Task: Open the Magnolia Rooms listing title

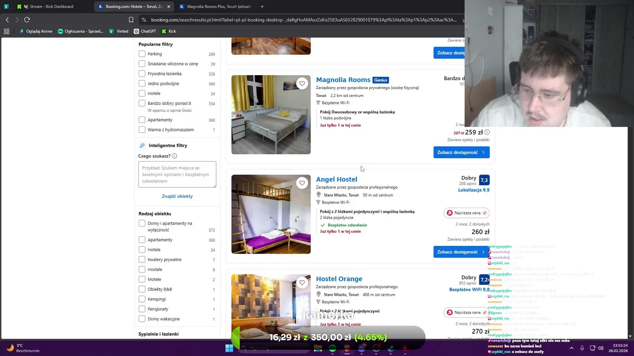Action: pyautogui.click(x=343, y=80)
